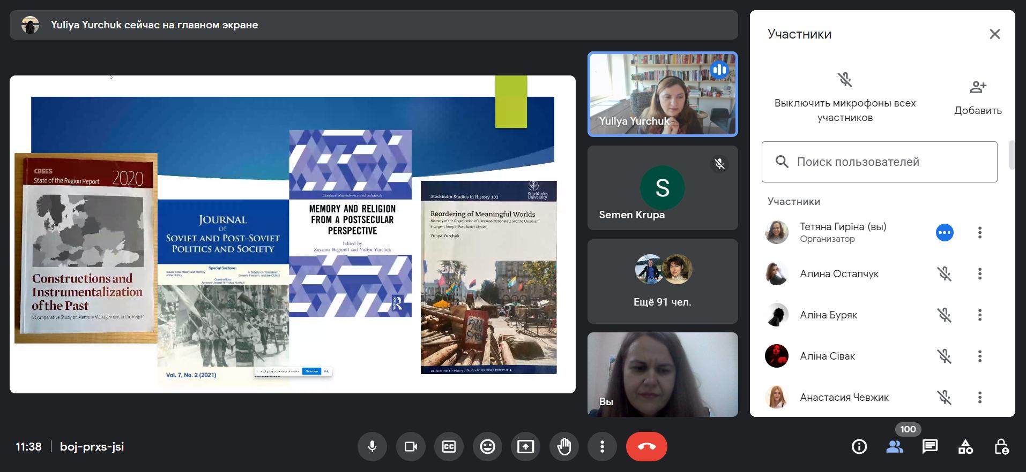Click your own video tile labeled Вы
1026x472 pixels.
coord(663,375)
